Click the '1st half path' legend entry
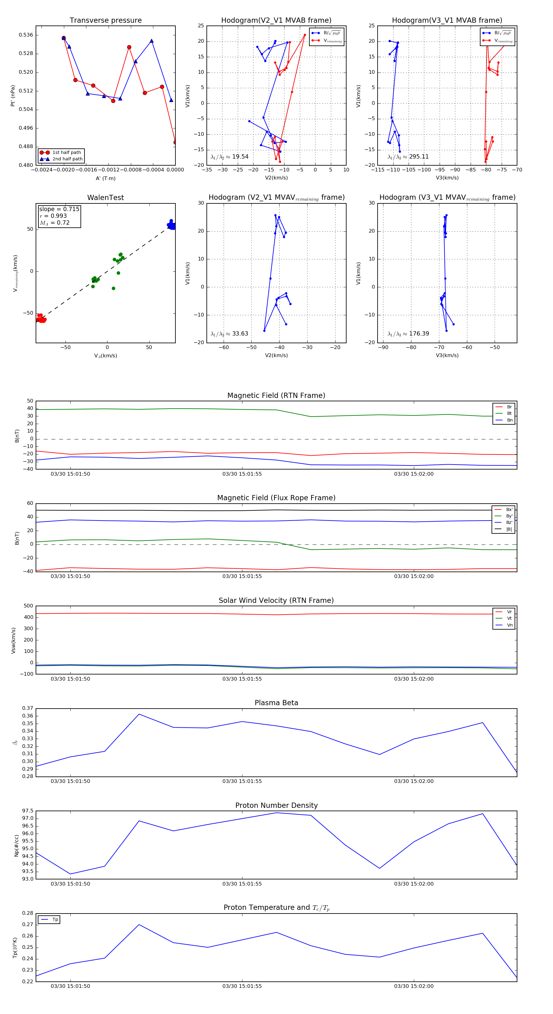 [x=61, y=152]
